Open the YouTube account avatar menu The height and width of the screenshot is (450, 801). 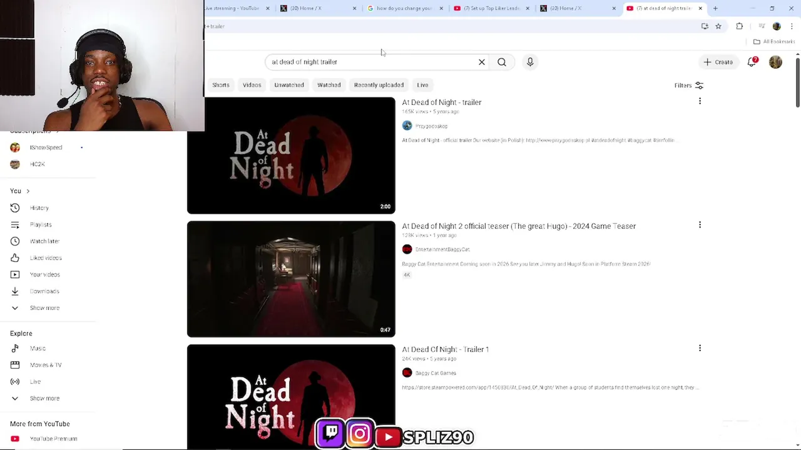[x=775, y=62]
